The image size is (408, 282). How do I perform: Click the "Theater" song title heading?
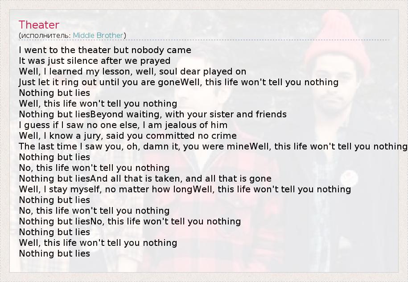39,25
